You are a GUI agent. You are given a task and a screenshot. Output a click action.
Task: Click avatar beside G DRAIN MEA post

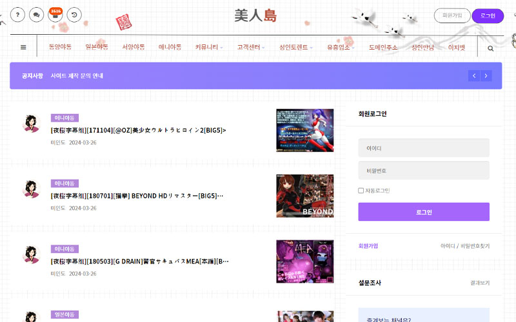point(31,254)
